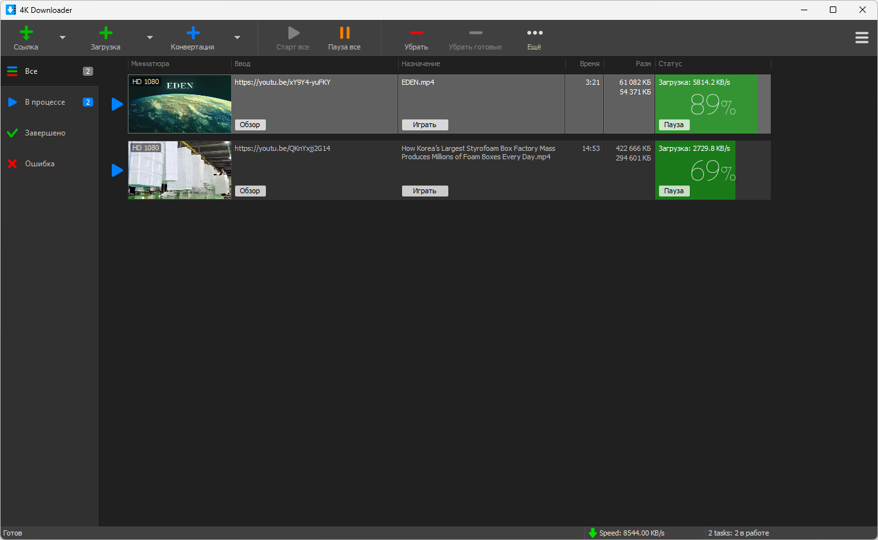Click the green Speed arrow in status bar
The height and width of the screenshot is (540, 878).
(x=593, y=533)
